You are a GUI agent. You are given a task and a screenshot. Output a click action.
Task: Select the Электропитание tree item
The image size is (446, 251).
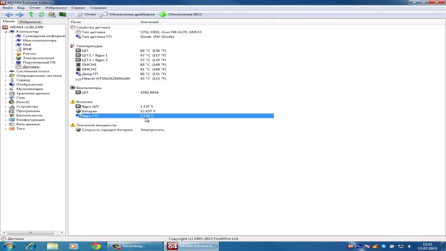click(x=39, y=58)
